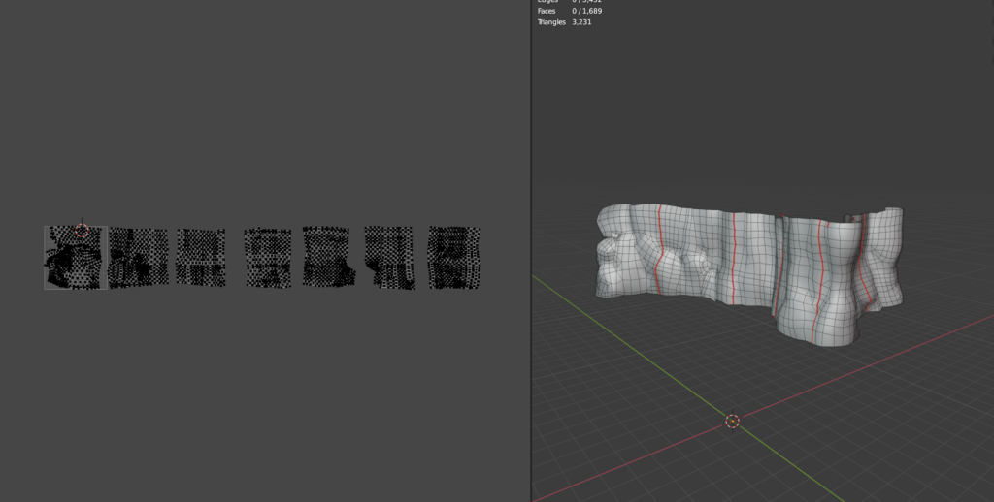This screenshot has width=994, height=502.
Task: Click the leftmost red seam on the mesh
Action: [659, 249]
